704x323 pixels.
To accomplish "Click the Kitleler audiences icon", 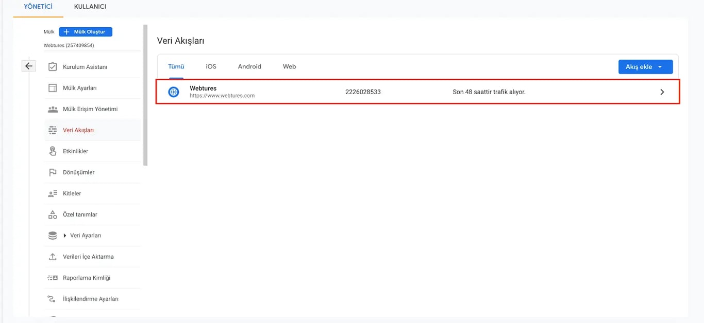I will point(52,193).
